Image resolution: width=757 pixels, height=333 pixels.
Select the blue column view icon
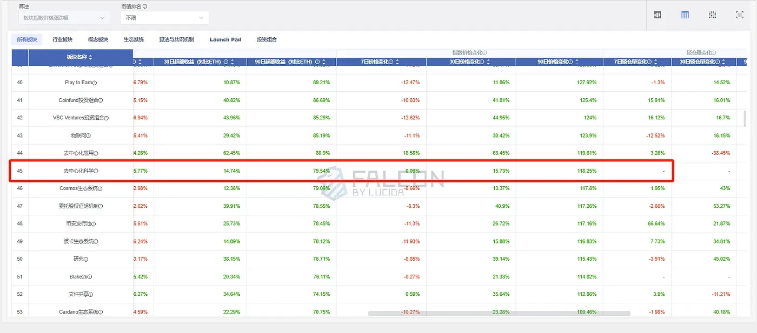point(685,15)
